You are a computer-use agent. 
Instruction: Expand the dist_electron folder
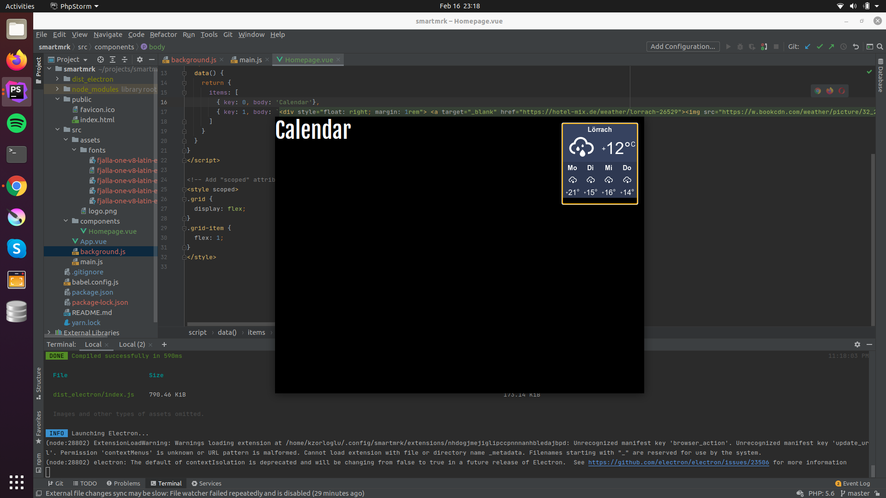(x=58, y=79)
